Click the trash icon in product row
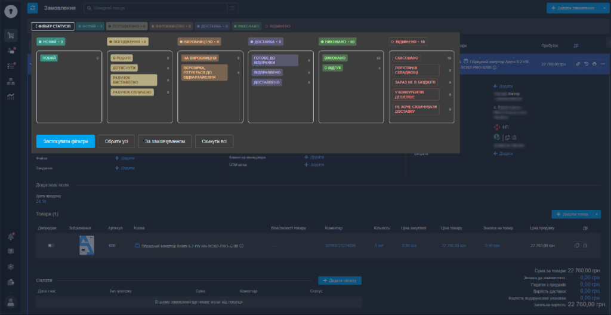The height and width of the screenshot is (315, 611). click(x=585, y=245)
